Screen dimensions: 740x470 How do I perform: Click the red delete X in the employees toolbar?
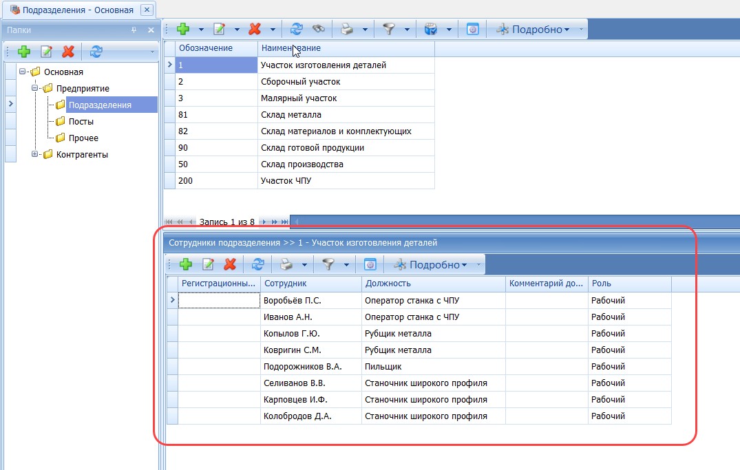pyautogui.click(x=231, y=264)
